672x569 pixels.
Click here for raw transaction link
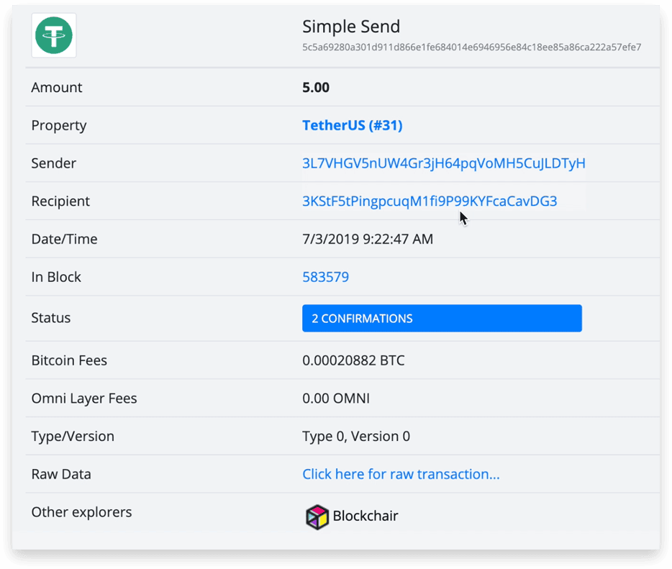coord(401,474)
